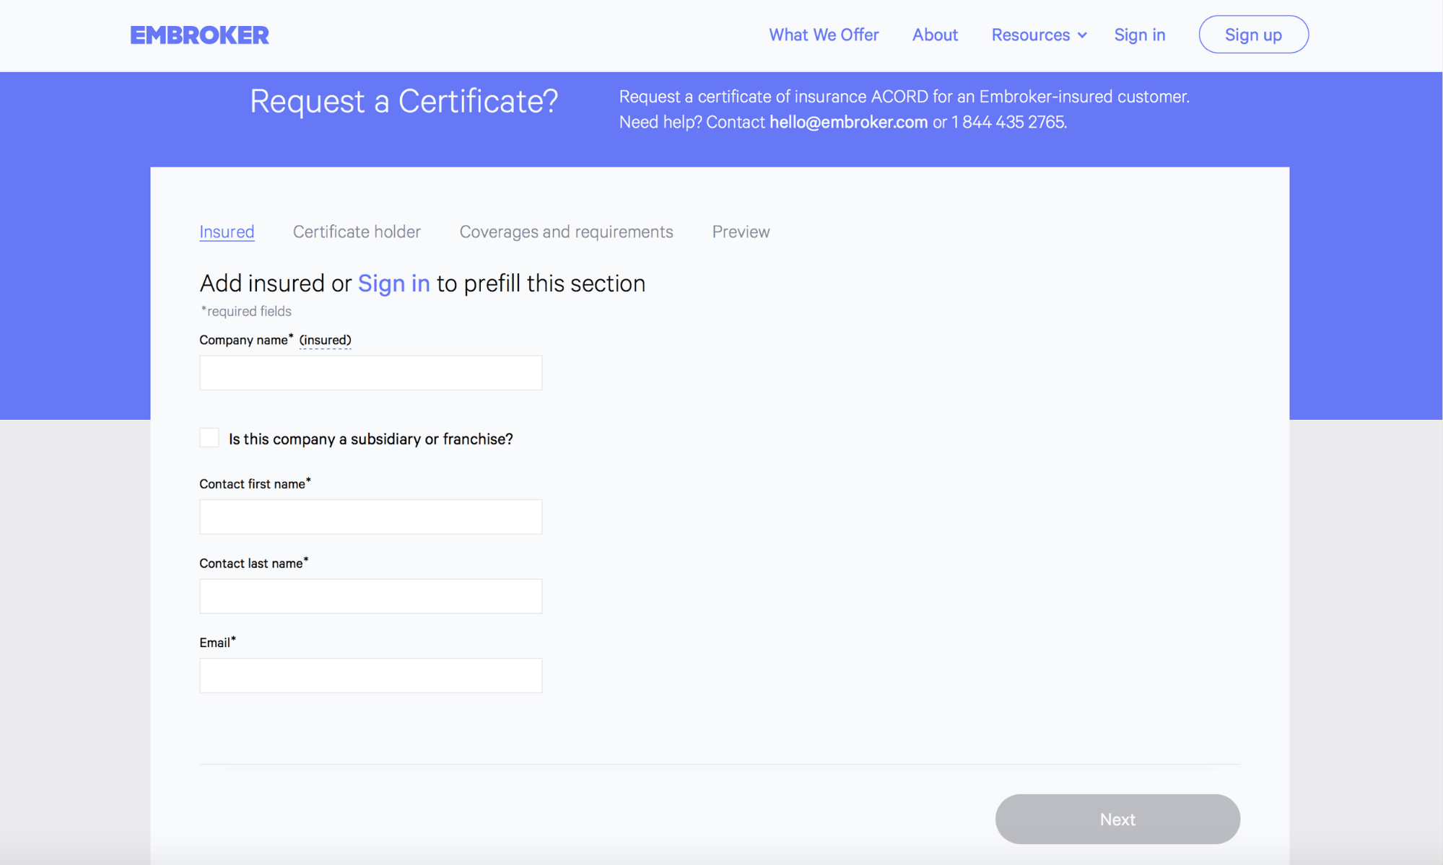Switch to the Certificate holder tab
Viewport: 1443px width, 865px height.
point(357,232)
